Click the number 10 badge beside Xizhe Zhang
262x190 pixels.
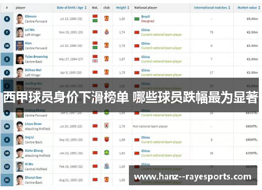[7, 153]
